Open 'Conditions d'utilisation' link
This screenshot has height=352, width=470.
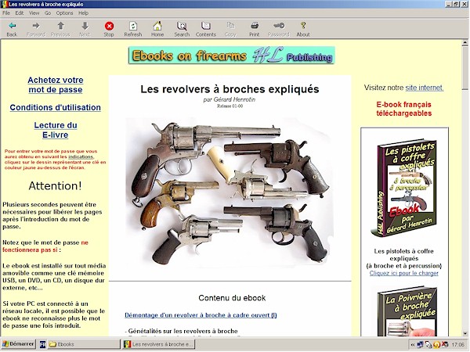click(55, 107)
